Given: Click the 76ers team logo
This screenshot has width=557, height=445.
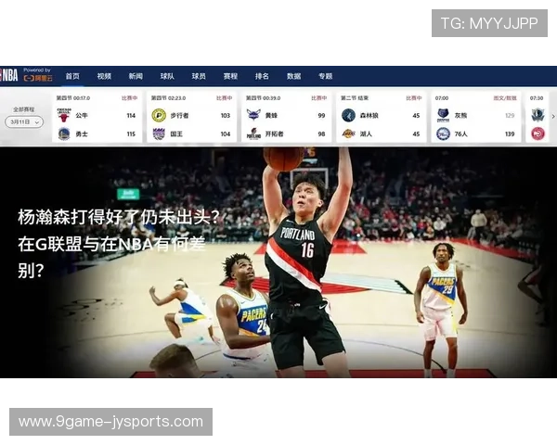Looking at the screenshot, I should coord(443,133).
